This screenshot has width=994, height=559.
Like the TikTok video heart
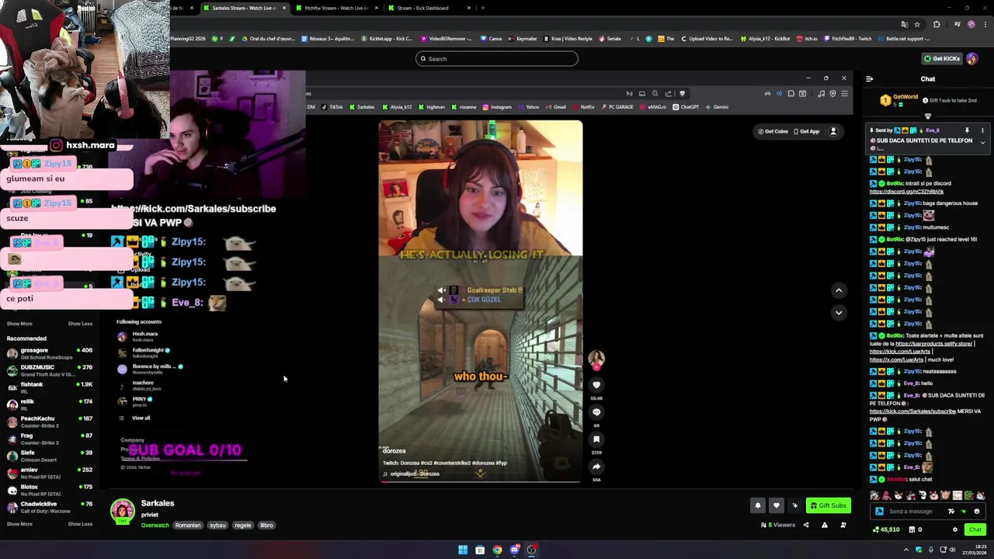coord(596,384)
